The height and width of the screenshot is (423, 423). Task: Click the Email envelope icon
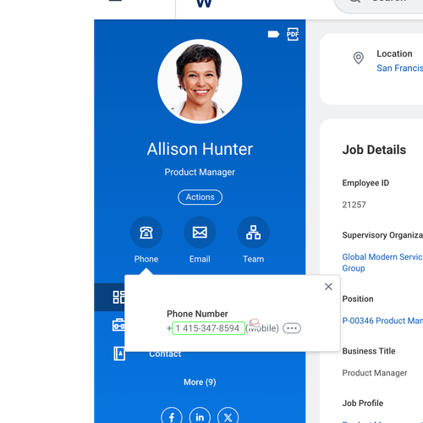pos(200,233)
